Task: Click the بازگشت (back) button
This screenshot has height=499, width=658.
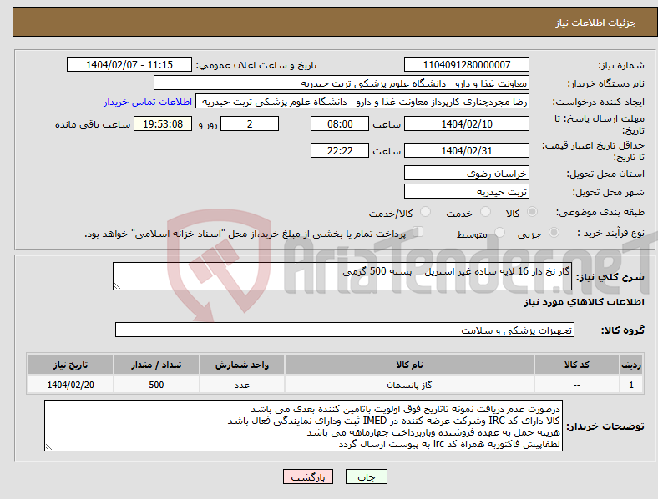Action: (308, 476)
